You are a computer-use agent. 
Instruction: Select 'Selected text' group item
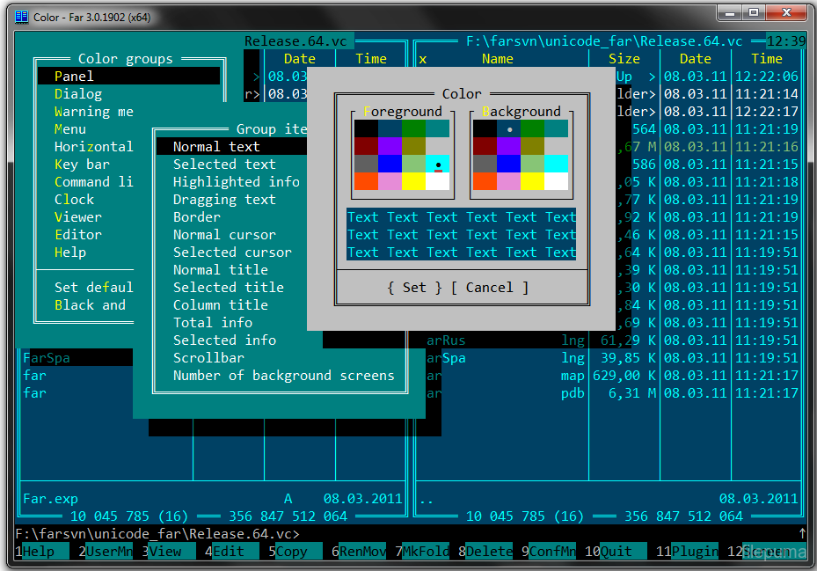(x=224, y=165)
